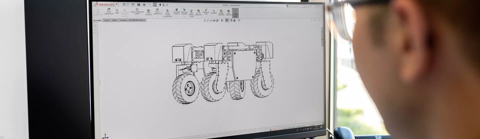Click Take Snapshot camera icon

[x=228, y=13]
